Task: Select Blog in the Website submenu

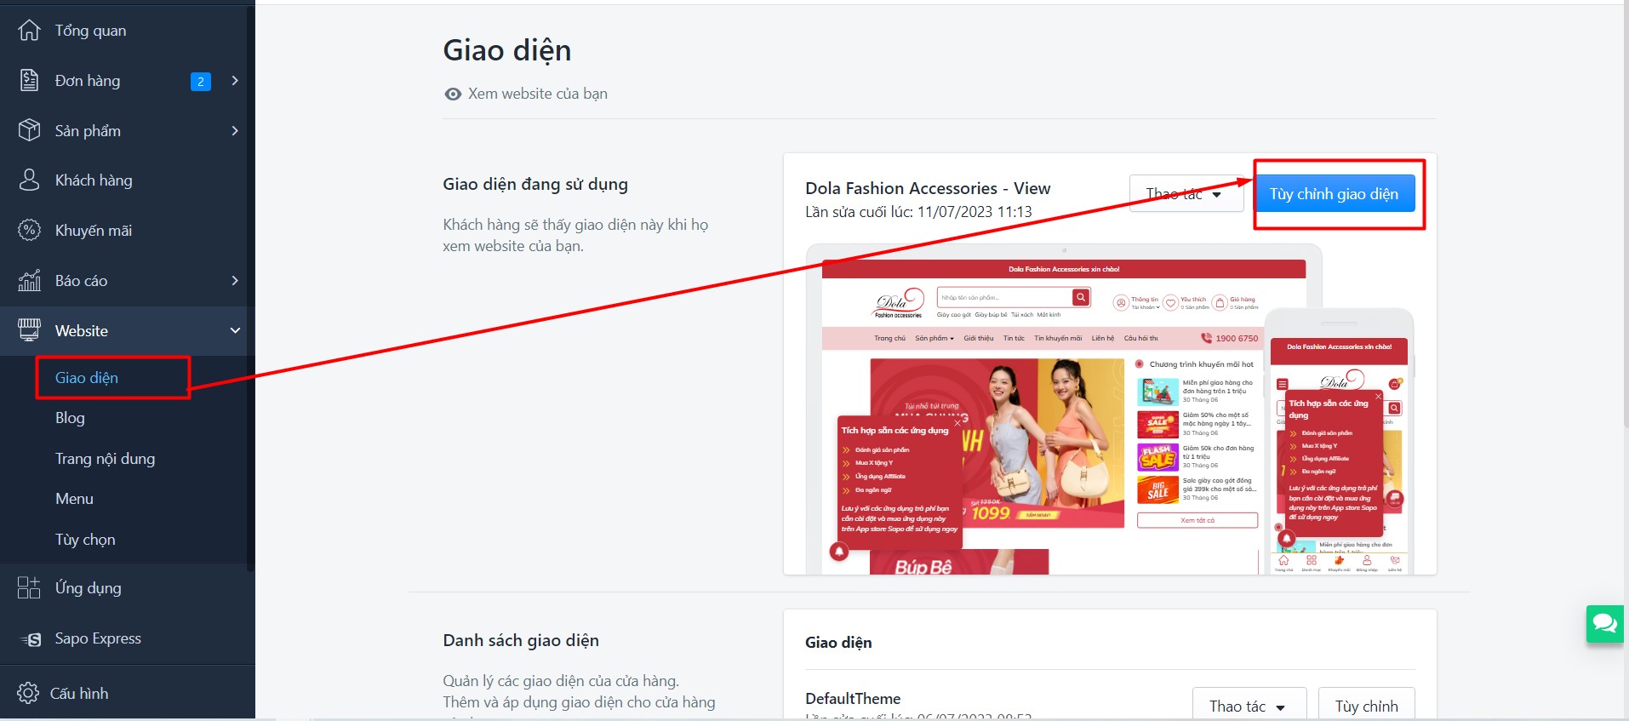Action: click(x=70, y=418)
